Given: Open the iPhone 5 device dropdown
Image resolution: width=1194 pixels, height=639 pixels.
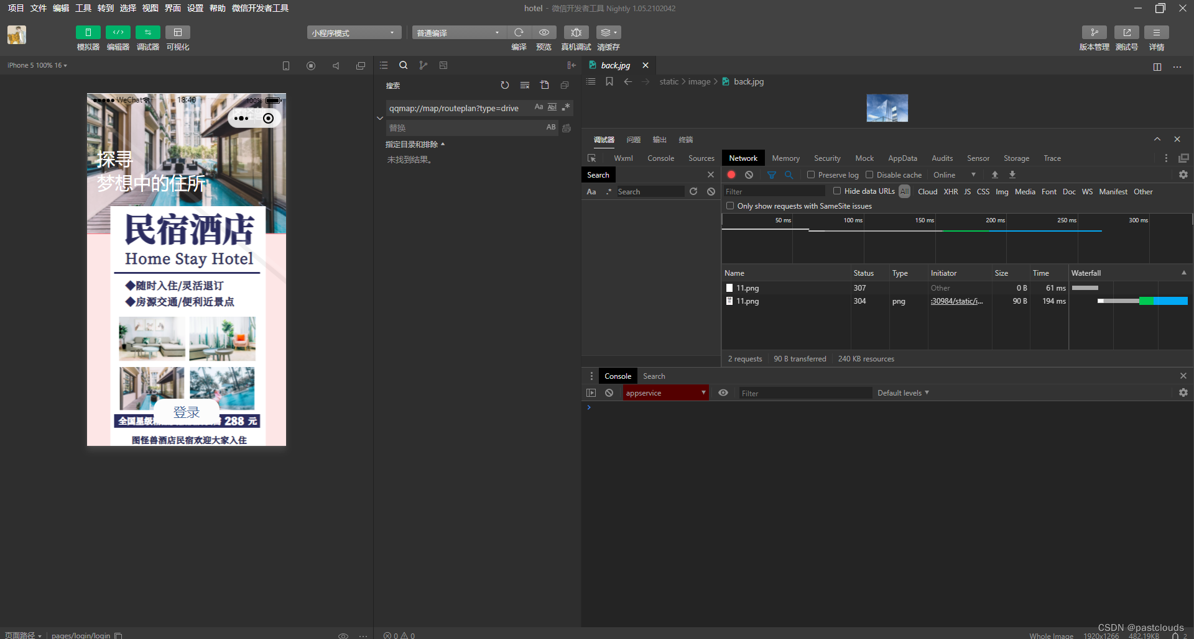Looking at the screenshot, I should (37, 65).
